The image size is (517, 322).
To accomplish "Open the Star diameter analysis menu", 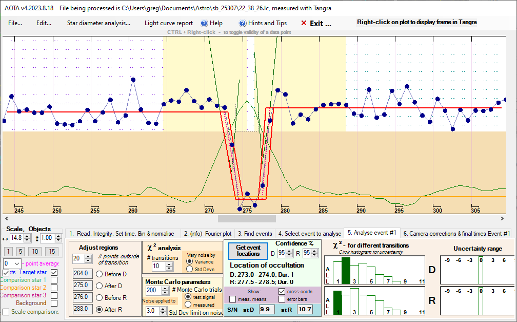I will 98,23.
